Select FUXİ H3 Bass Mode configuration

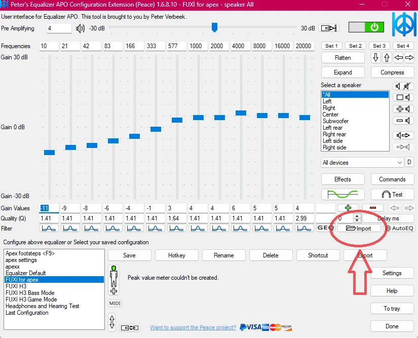tap(54, 293)
